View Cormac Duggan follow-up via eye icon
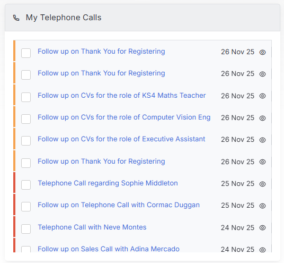Screen dimensions: 284x263 [x=262, y=206]
